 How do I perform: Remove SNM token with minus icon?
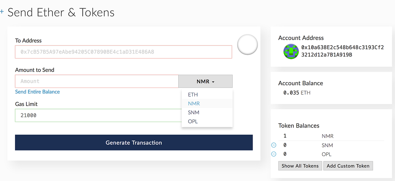274,145
